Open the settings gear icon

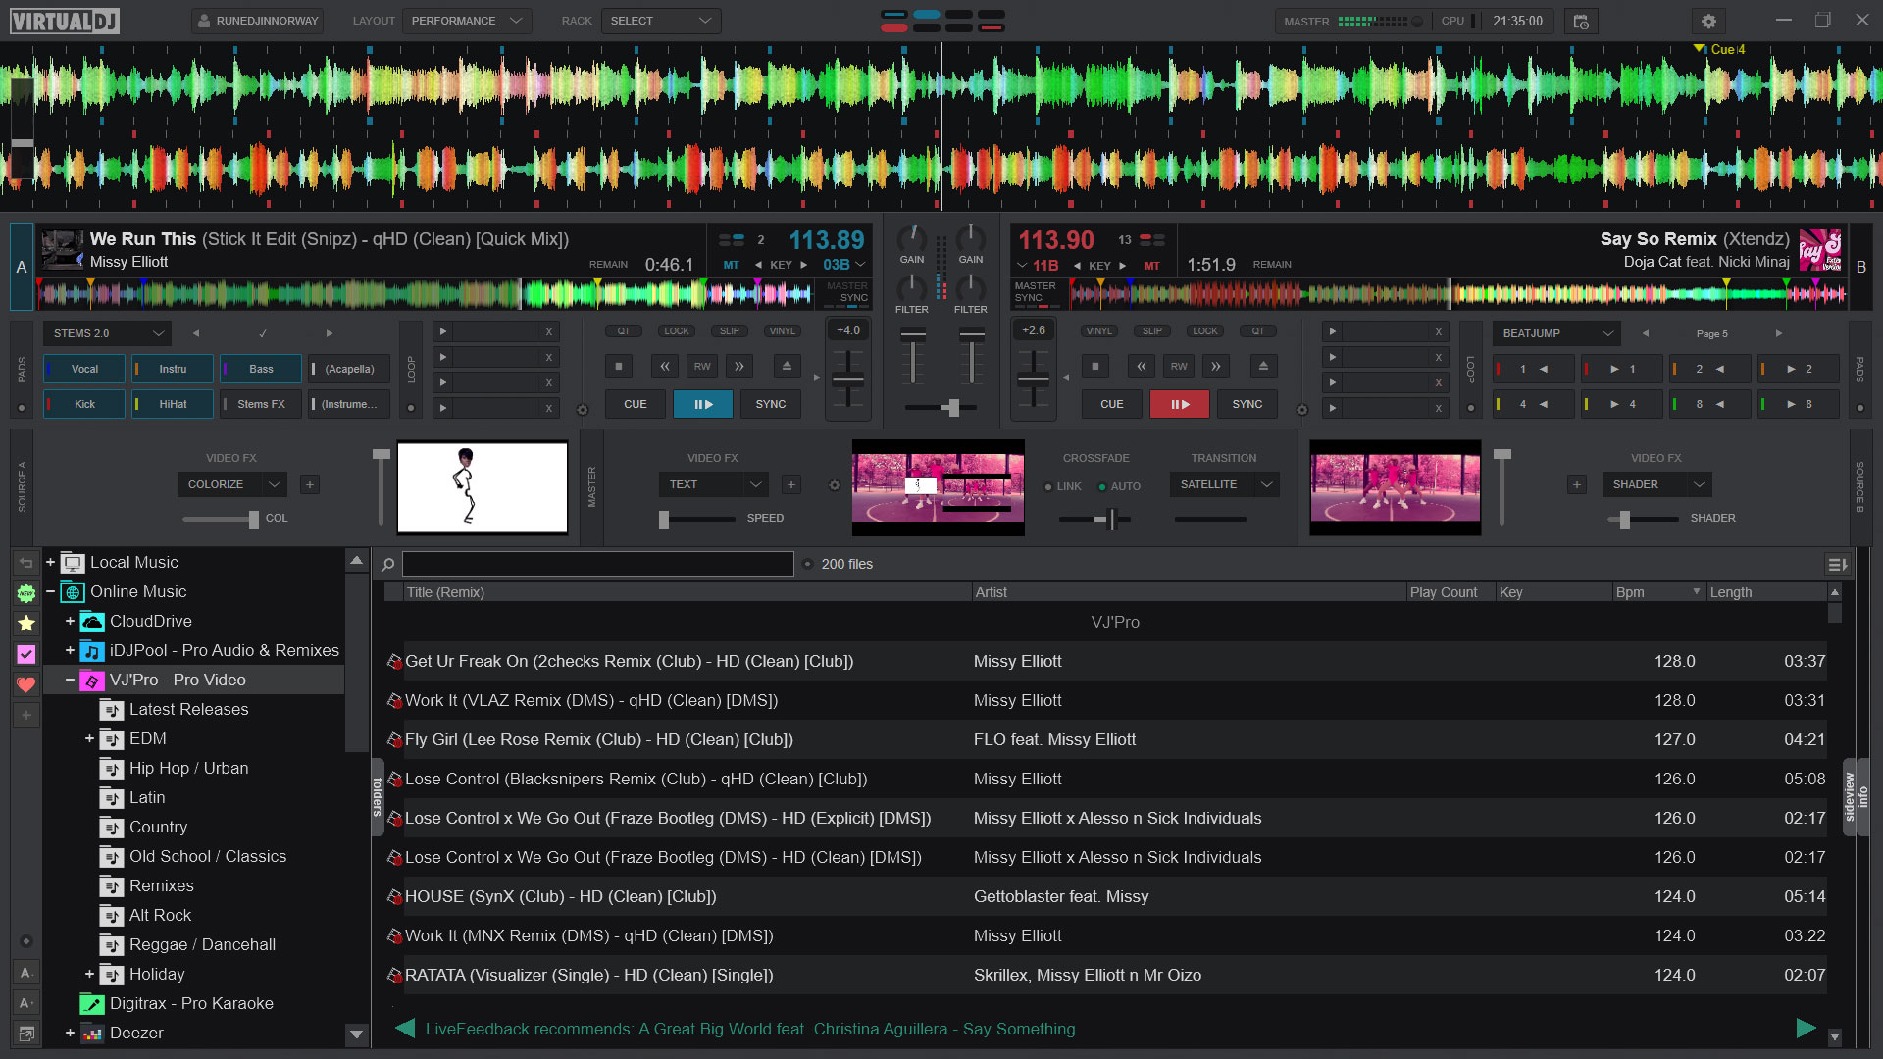[x=1708, y=21]
